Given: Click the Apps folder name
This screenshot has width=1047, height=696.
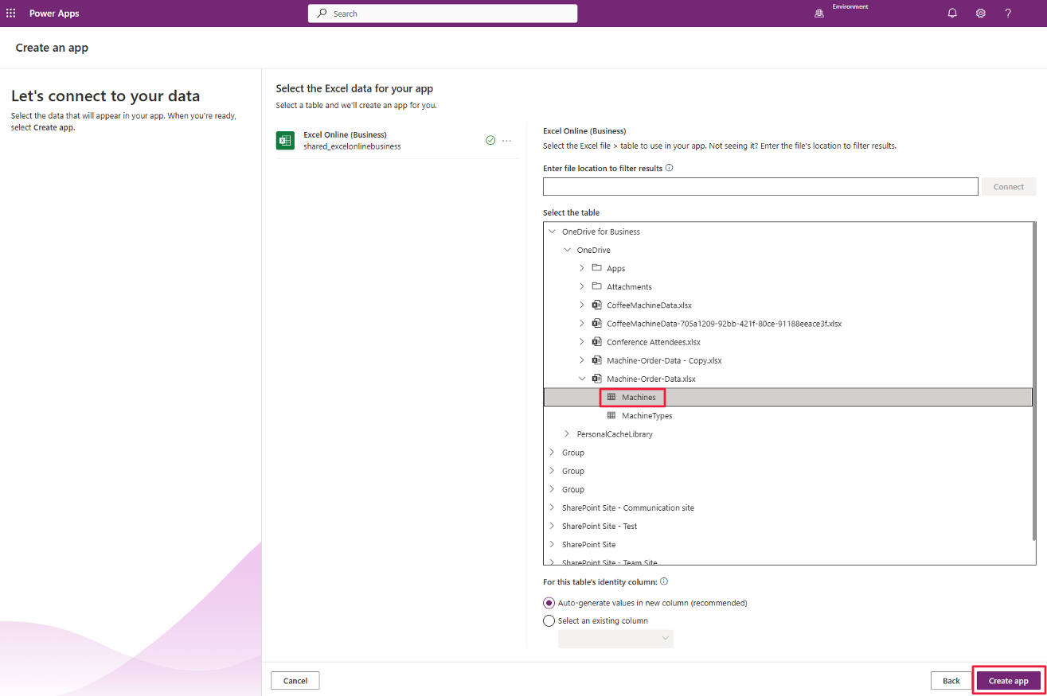Looking at the screenshot, I should click(616, 269).
